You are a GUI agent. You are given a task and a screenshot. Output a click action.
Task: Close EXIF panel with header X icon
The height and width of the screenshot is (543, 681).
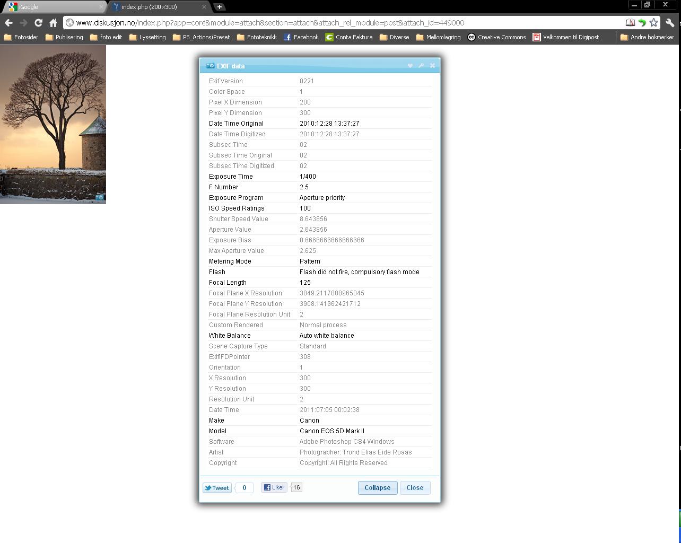coord(432,66)
